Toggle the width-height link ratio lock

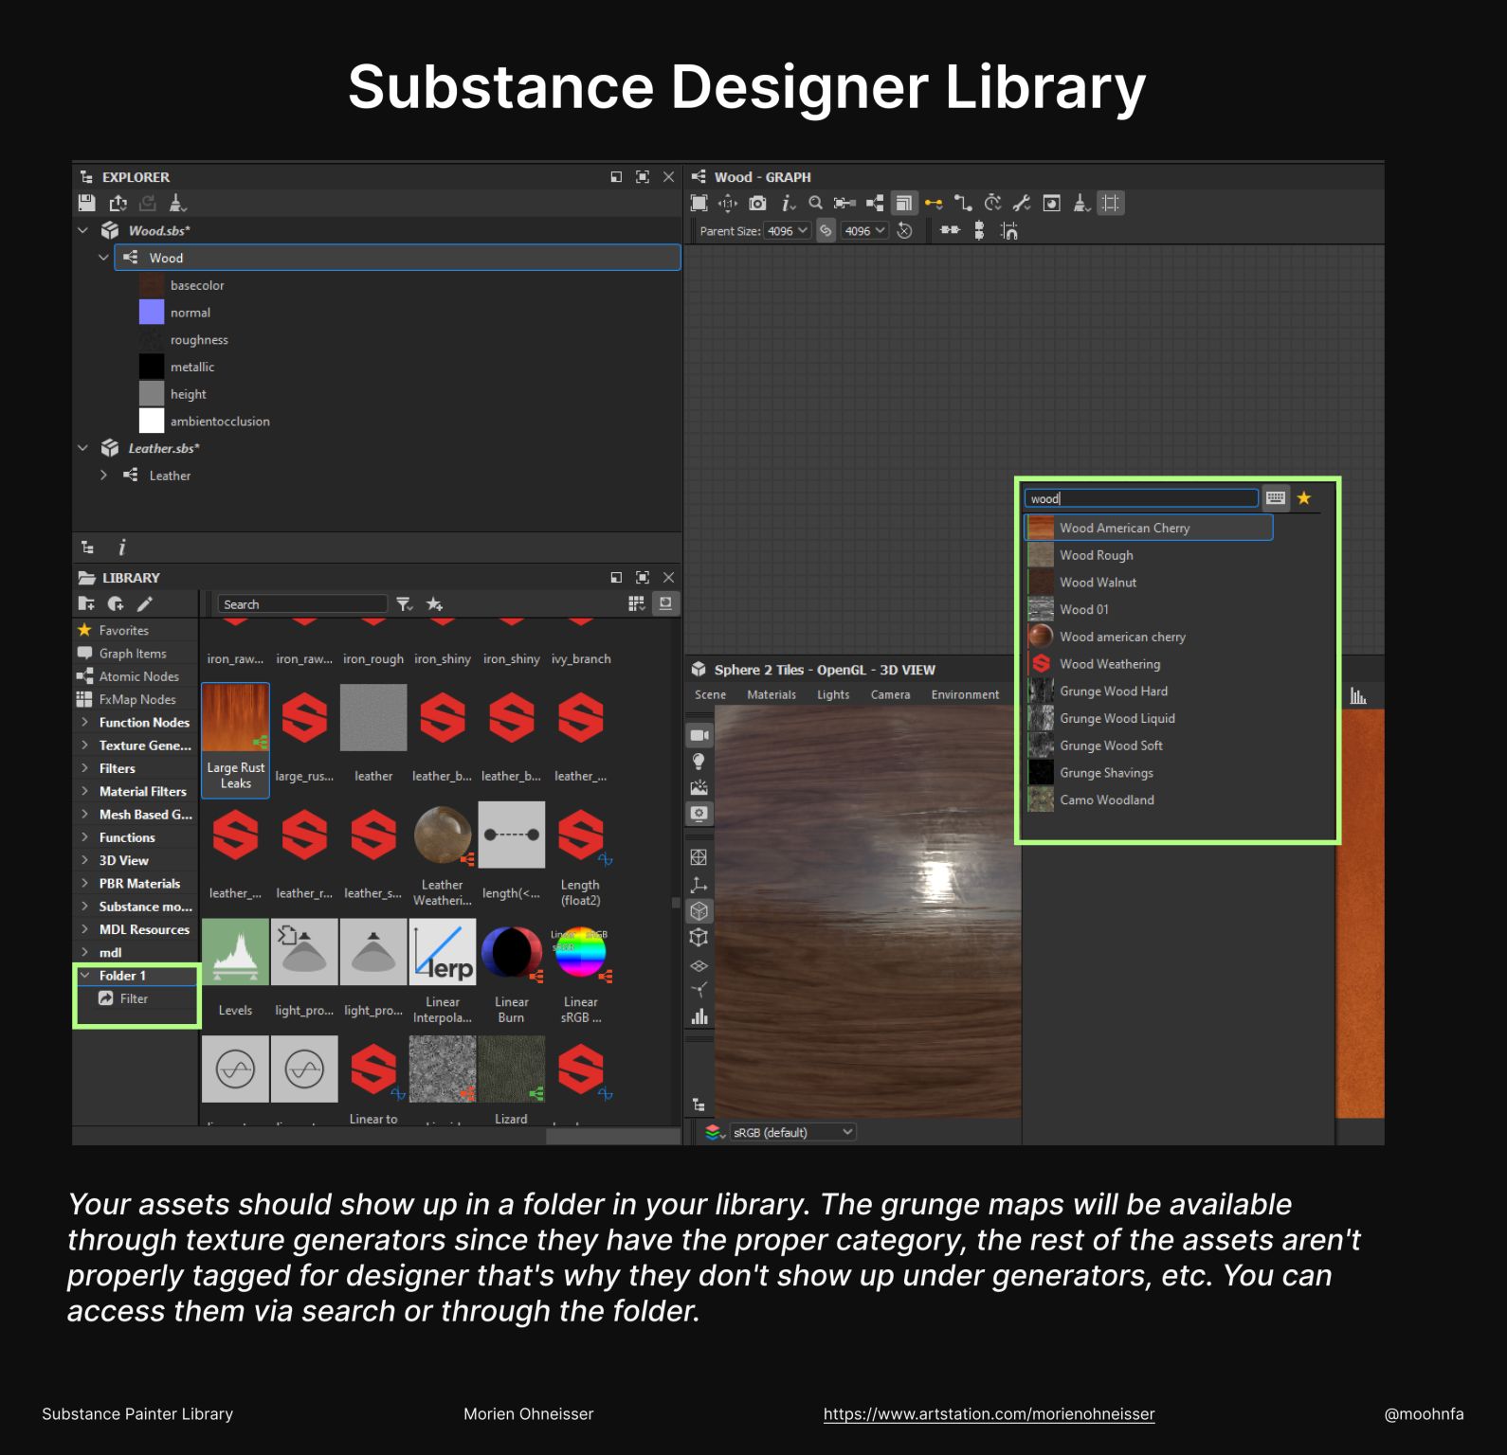coord(826,230)
